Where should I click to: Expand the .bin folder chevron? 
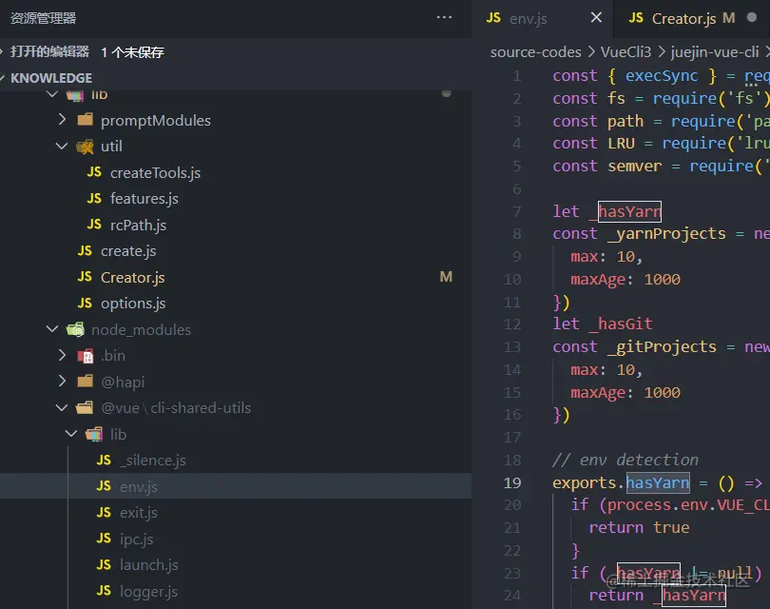62,355
